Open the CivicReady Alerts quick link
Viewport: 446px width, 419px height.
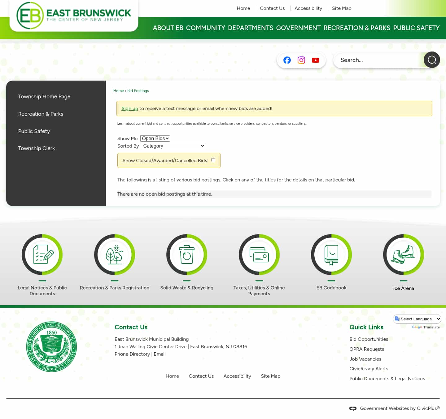pyautogui.click(x=369, y=369)
